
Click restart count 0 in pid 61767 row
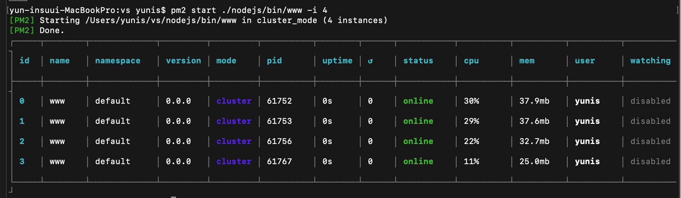370,161
